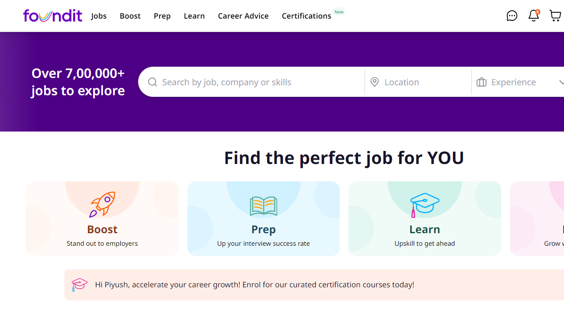Go to Career Advice
The image size is (564, 315).
coord(243,16)
